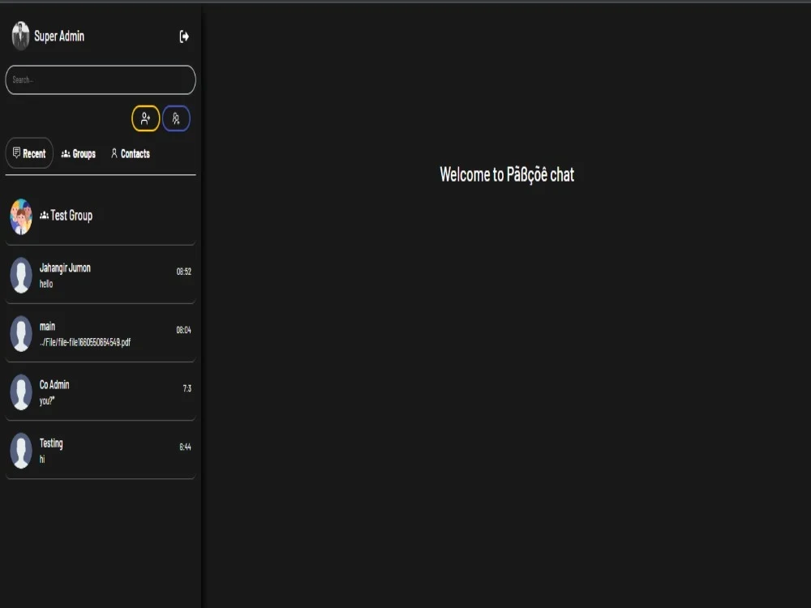The width and height of the screenshot is (811, 608).
Task: Select the Recent tab
Action: pos(29,152)
